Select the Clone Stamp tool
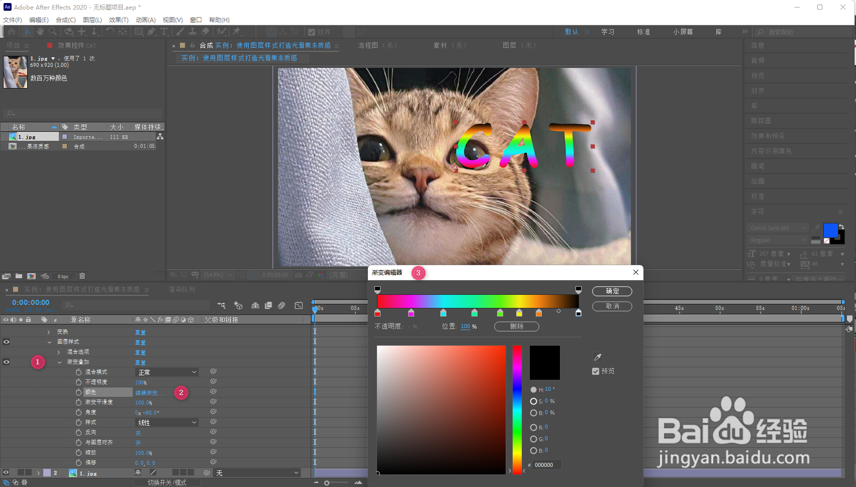This screenshot has height=487, width=856. pyautogui.click(x=192, y=32)
